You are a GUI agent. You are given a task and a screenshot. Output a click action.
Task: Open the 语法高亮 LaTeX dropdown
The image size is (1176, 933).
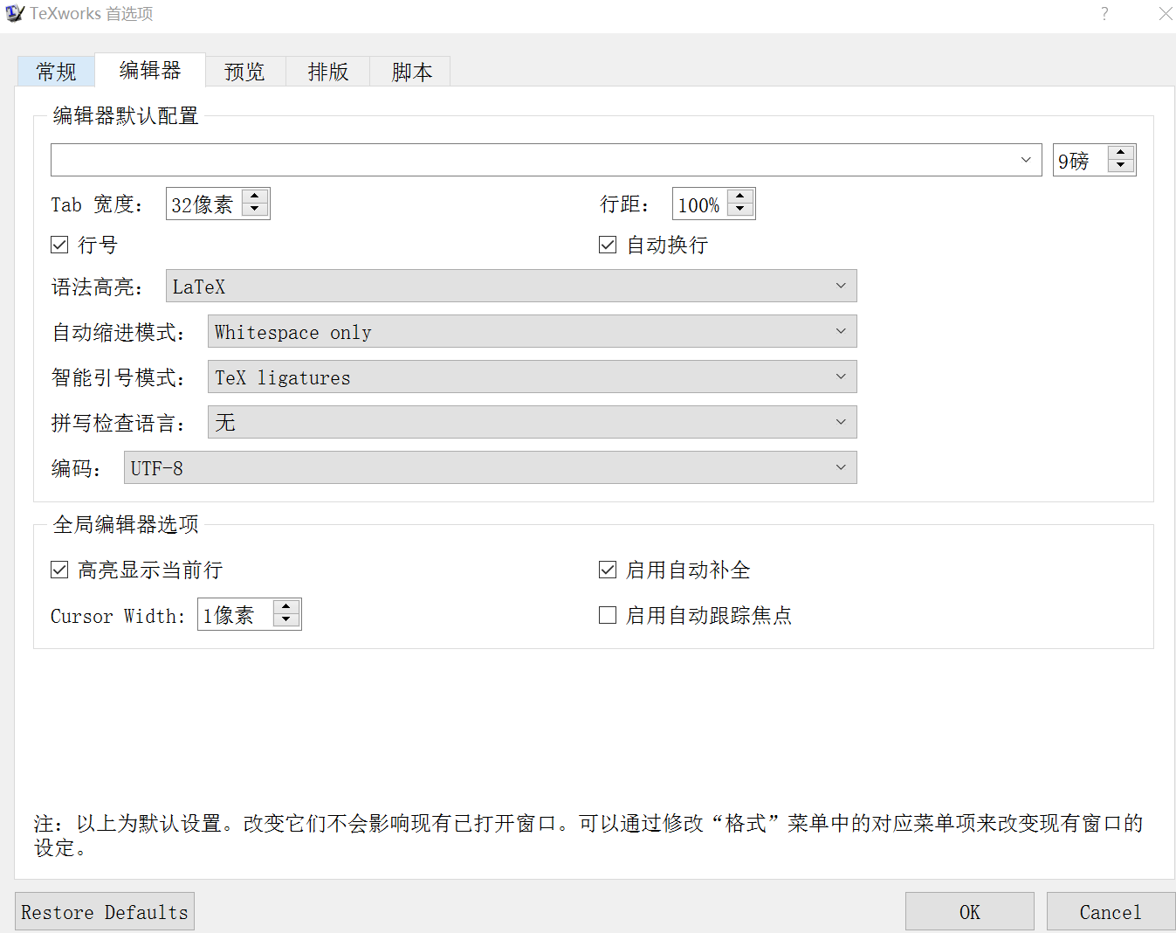click(512, 286)
